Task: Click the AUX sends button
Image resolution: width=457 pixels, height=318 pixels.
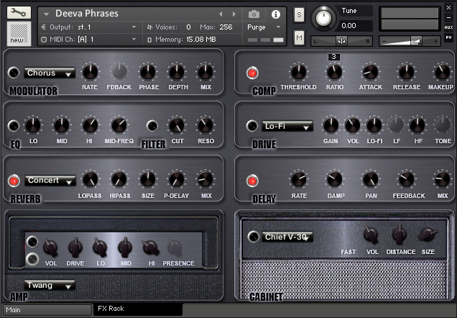Action: [448, 26]
